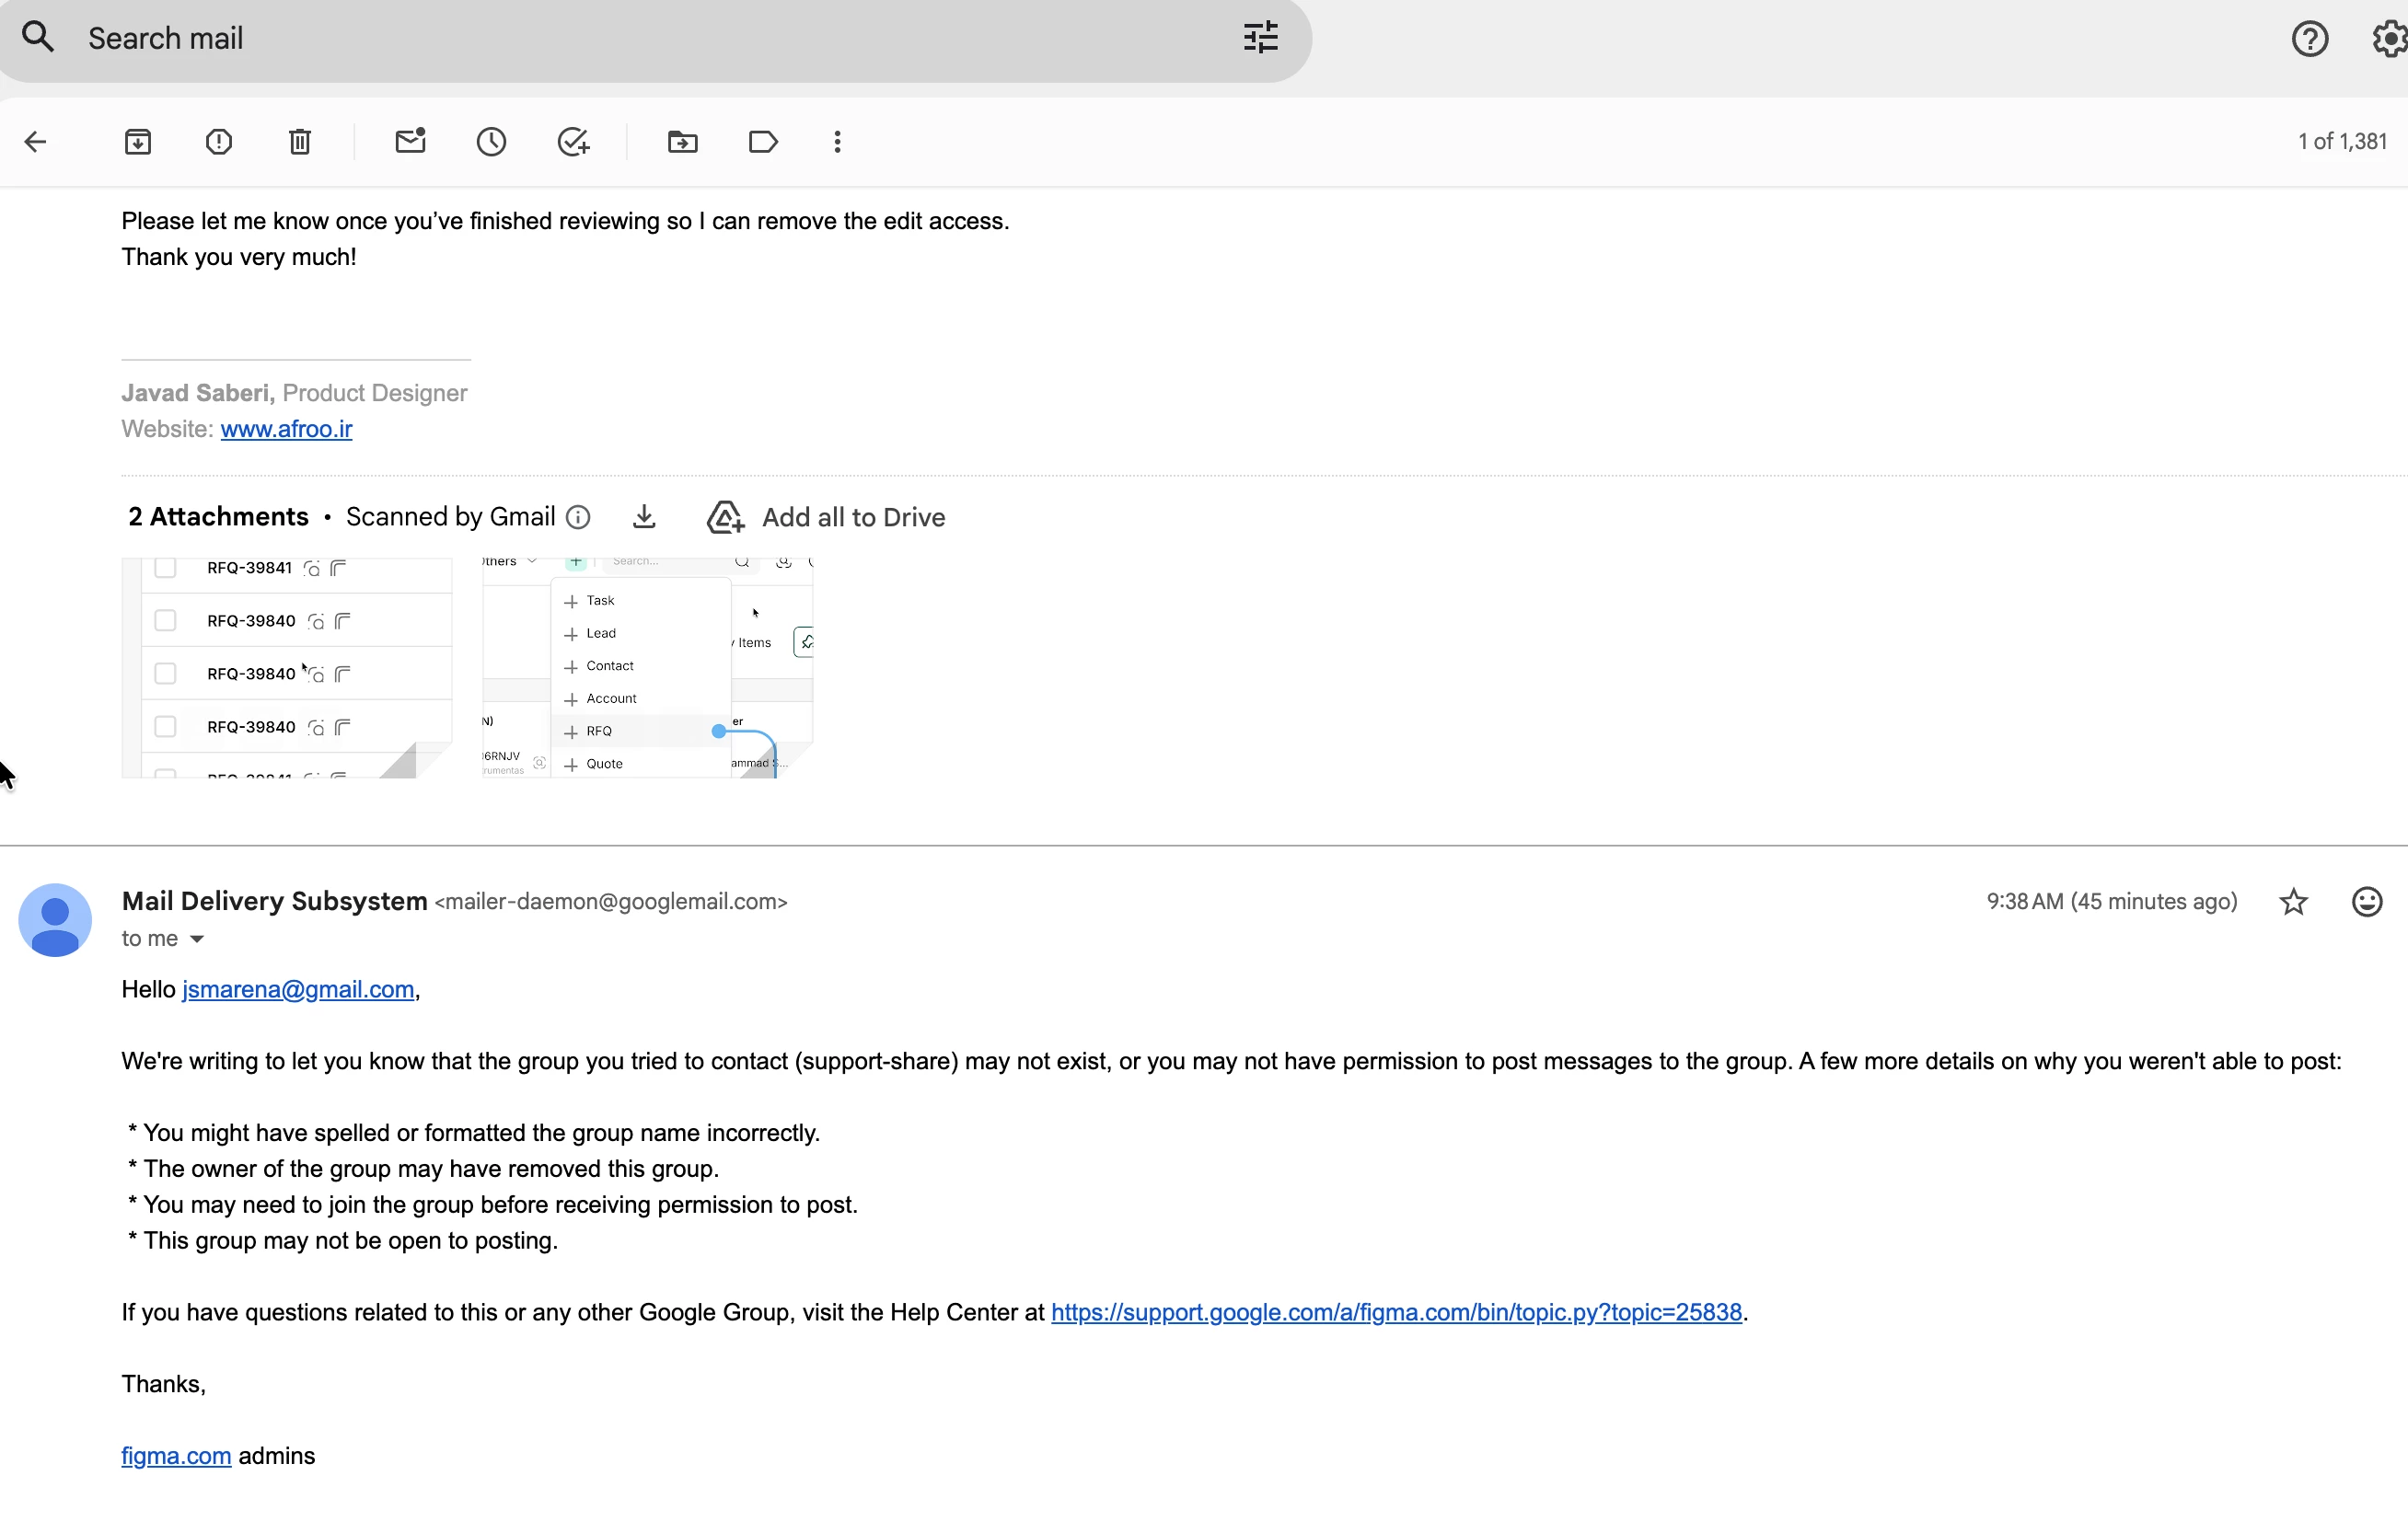Viewport: 2408px width, 1533px height.
Task: Expand recipient details next to "to me"
Action: click(x=197, y=939)
